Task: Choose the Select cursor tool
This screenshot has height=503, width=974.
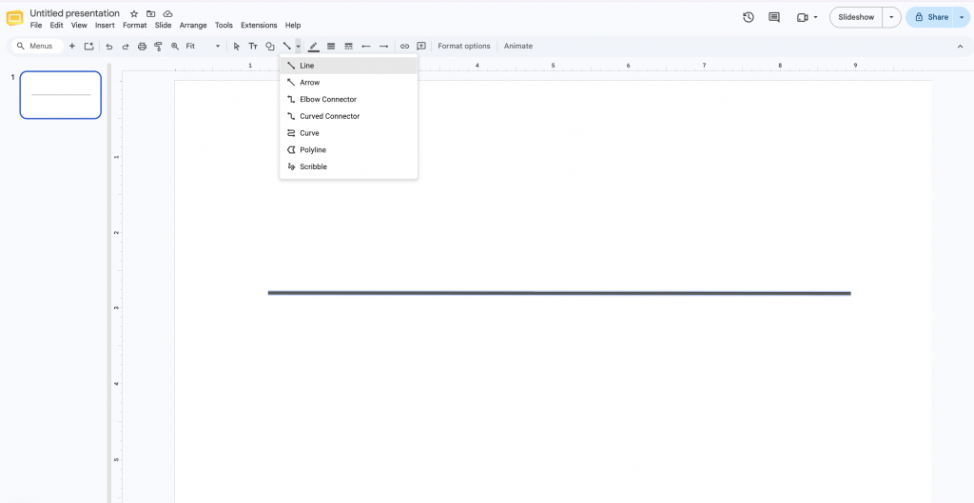Action: click(x=237, y=46)
